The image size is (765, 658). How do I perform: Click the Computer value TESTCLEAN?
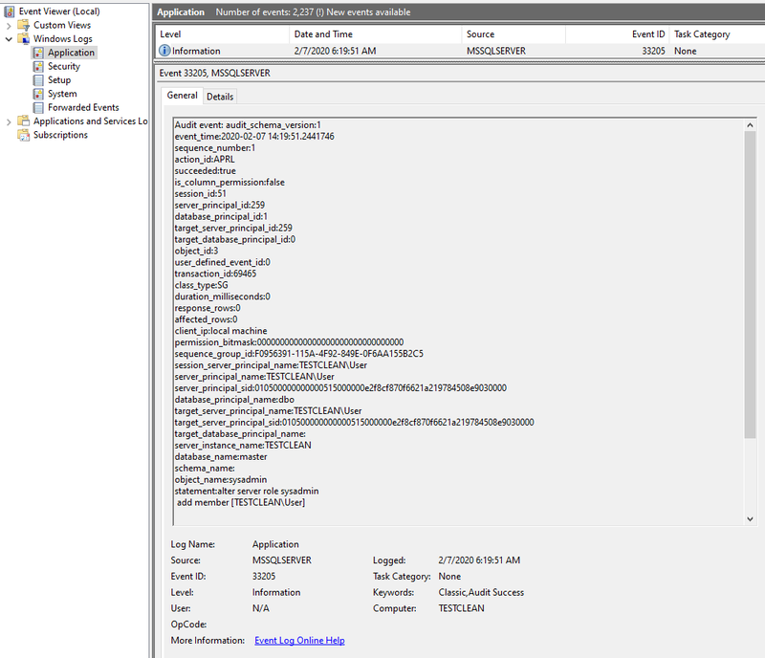pos(462,608)
